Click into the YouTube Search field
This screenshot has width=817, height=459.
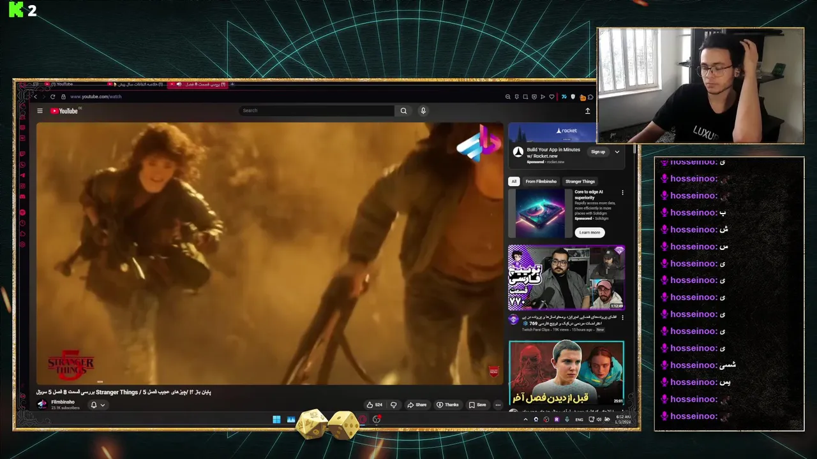(x=317, y=111)
